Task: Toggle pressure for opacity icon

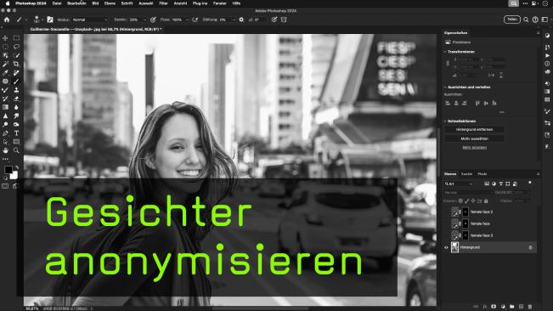Action: (153, 20)
